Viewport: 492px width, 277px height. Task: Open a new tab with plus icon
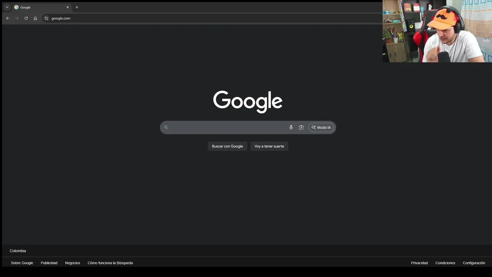click(77, 7)
